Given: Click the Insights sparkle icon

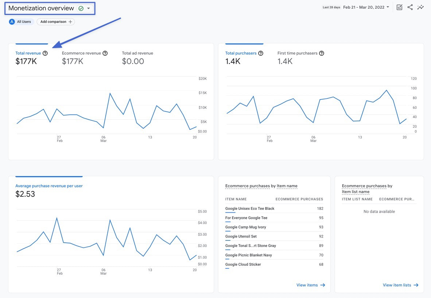Looking at the screenshot, I should click(x=420, y=7).
